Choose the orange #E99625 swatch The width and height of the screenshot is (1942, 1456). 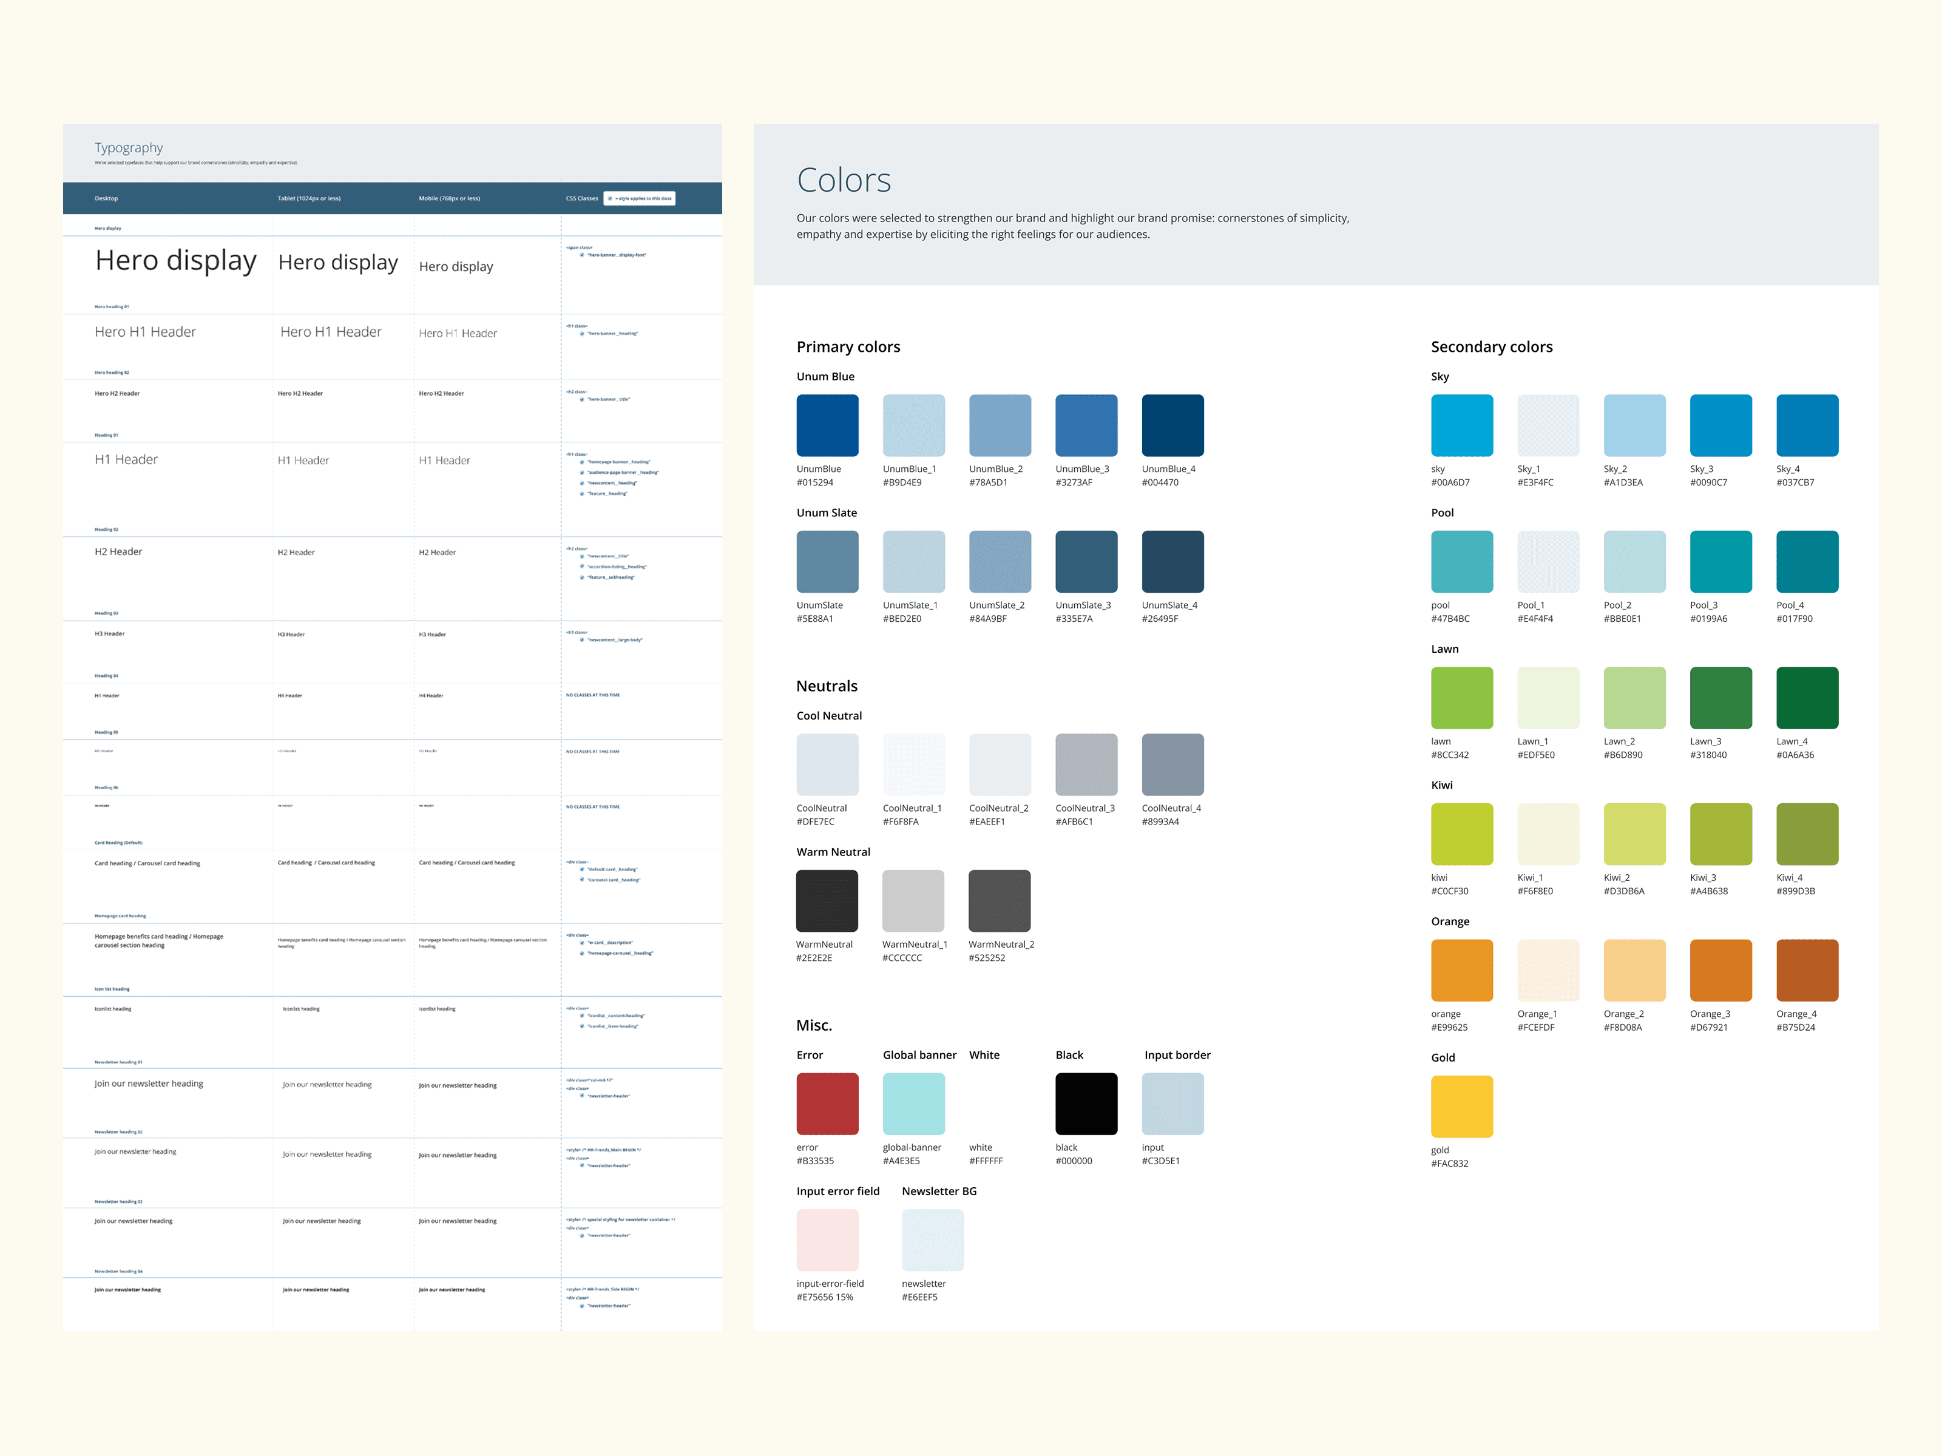1462,971
